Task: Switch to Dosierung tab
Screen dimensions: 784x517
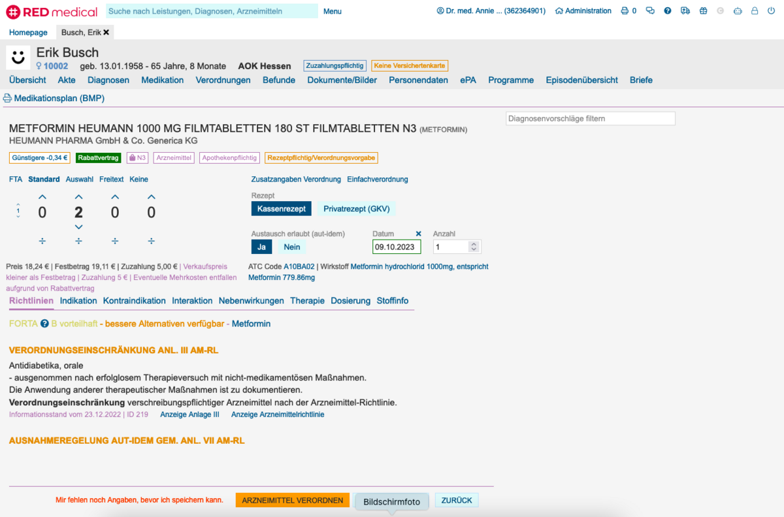Action: point(351,301)
